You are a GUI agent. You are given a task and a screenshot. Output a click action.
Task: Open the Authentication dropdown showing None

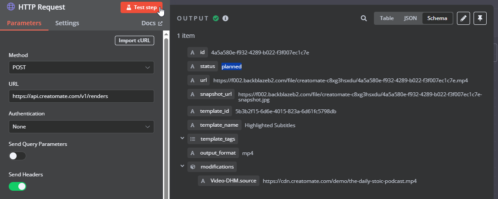(81, 127)
